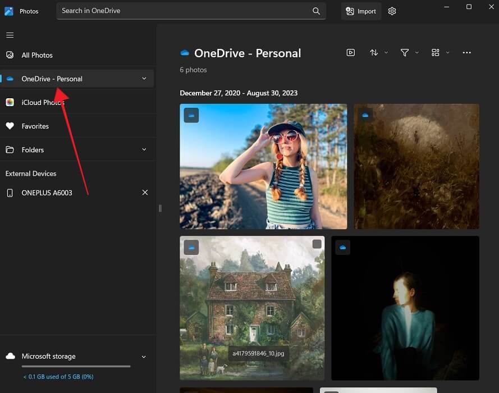Click the Microsoft storage usage bar
The height and width of the screenshot is (393, 499).
click(x=76, y=366)
